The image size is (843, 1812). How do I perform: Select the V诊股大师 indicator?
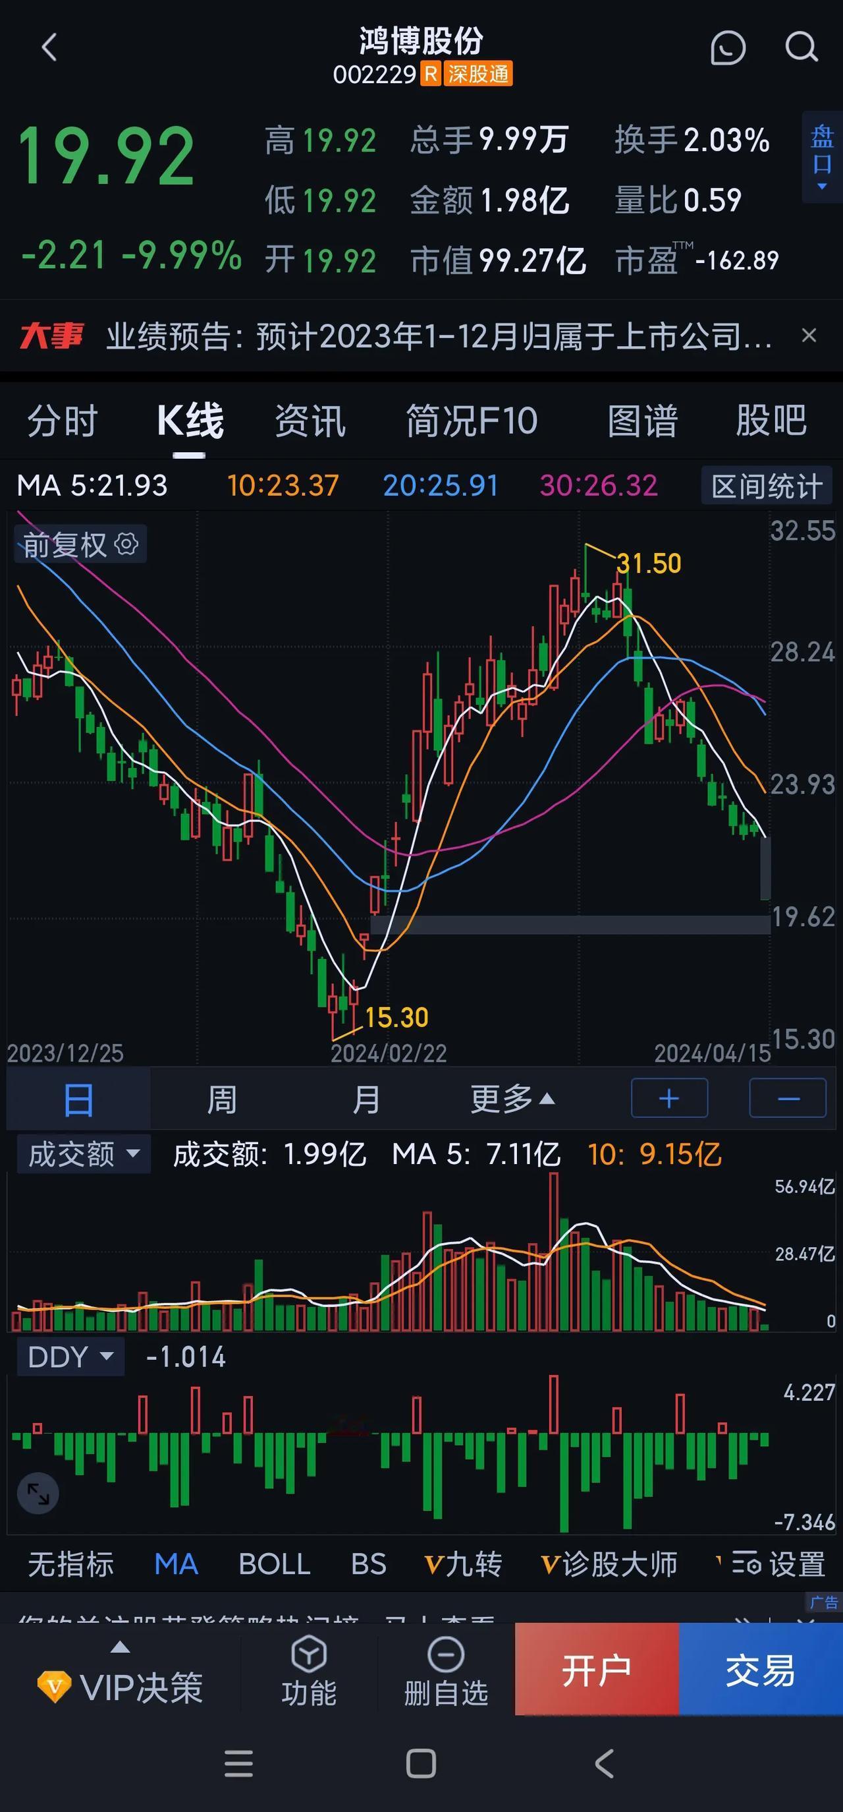tap(609, 1564)
